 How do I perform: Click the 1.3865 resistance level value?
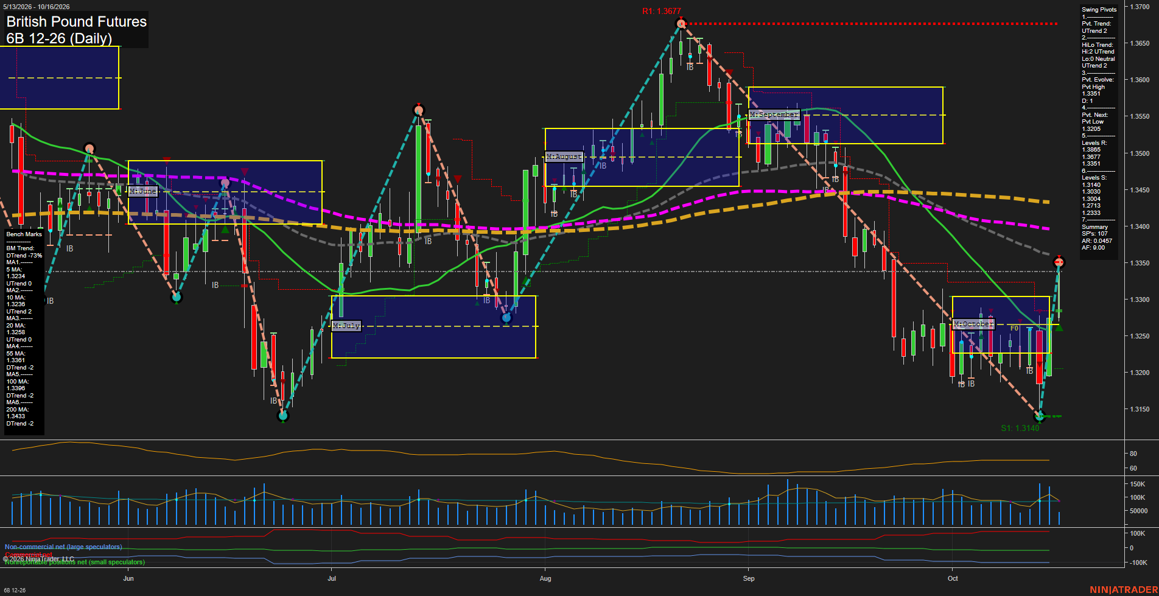(1091, 150)
